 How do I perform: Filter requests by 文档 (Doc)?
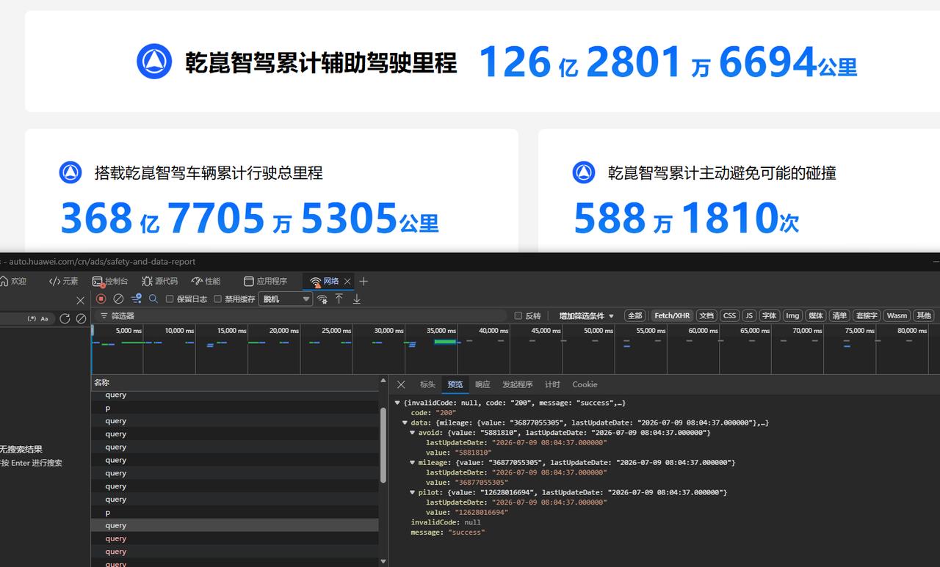point(706,315)
